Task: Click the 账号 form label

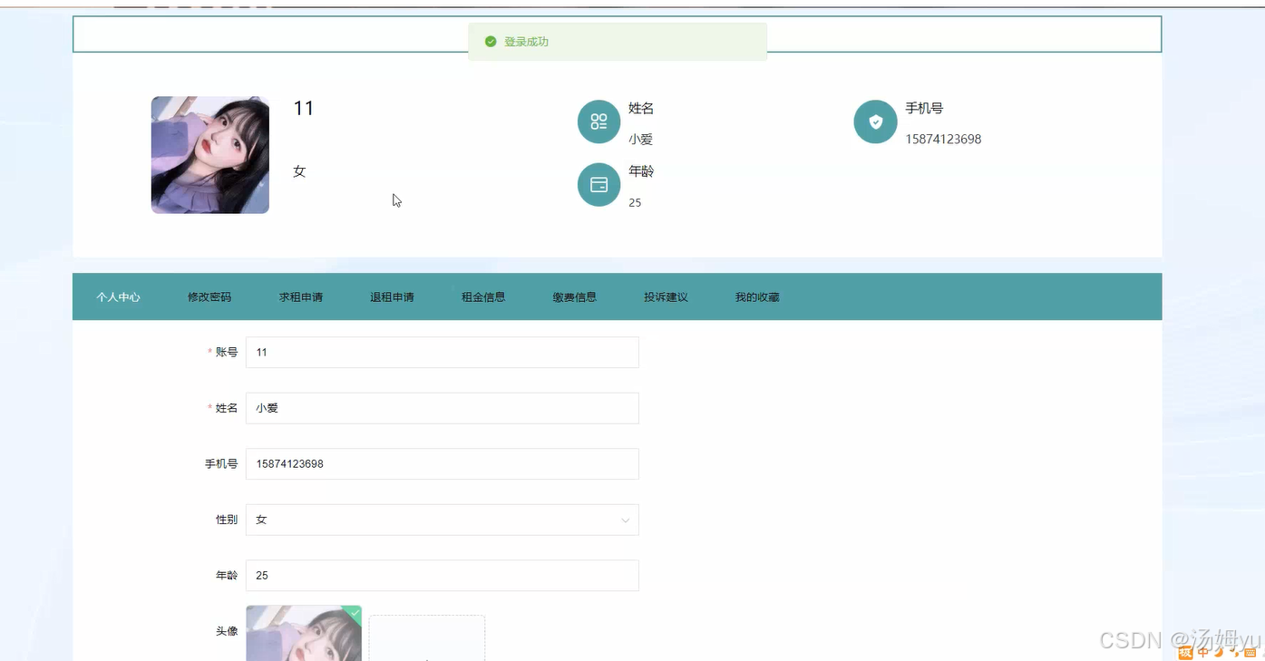Action: coord(227,353)
